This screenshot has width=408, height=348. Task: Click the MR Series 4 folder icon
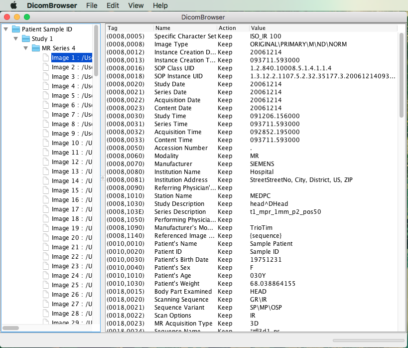[x=35, y=48]
